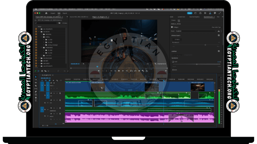This screenshot has width=257, height=144.
Task: Toggle Enhance Speech checkbox
Action: [219, 35]
